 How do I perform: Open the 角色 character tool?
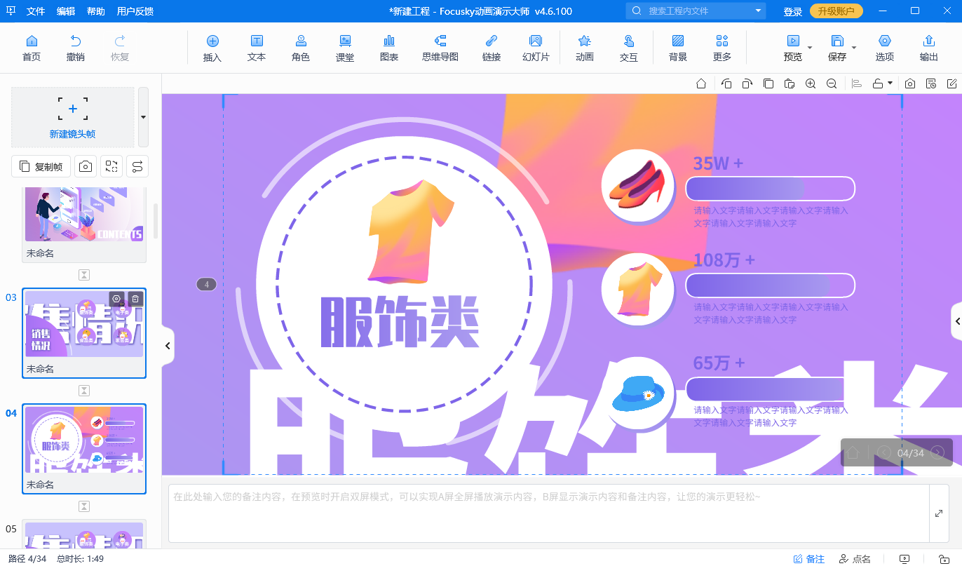pos(301,48)
